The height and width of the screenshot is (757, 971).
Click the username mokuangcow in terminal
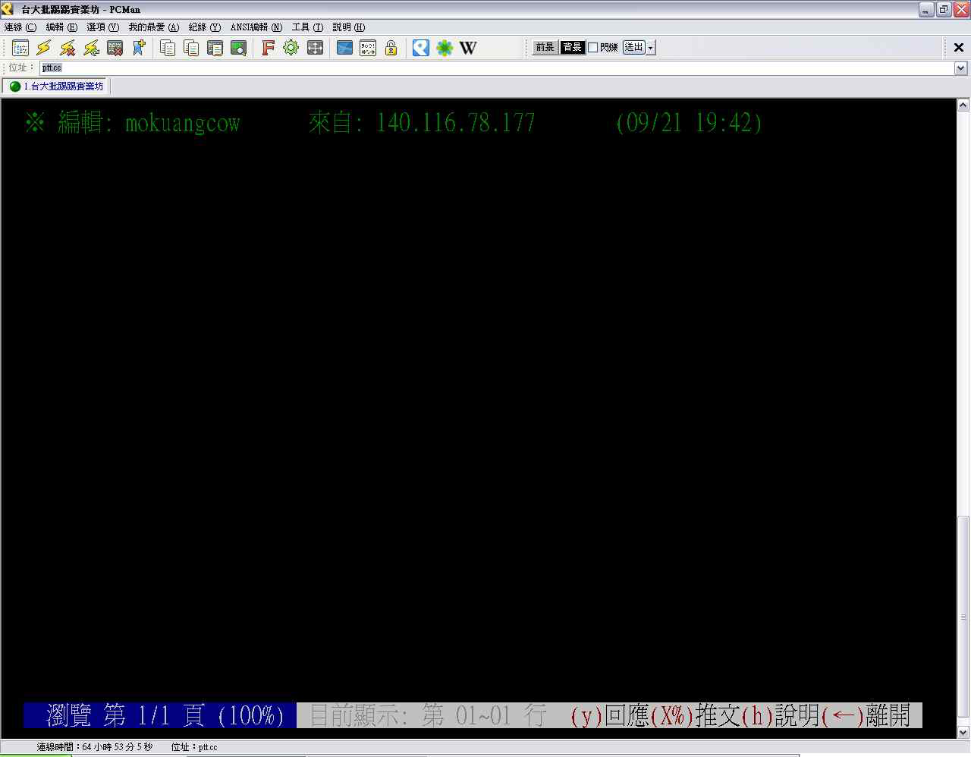[x=183, y=123]
